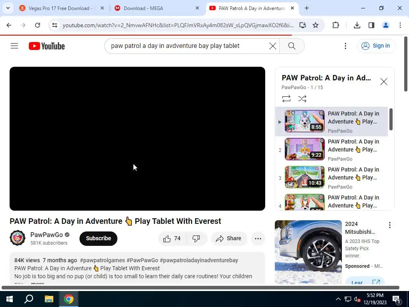Toggle shuffle playlist
Screen dimensions: 409x307
click(x=302, y=99)
